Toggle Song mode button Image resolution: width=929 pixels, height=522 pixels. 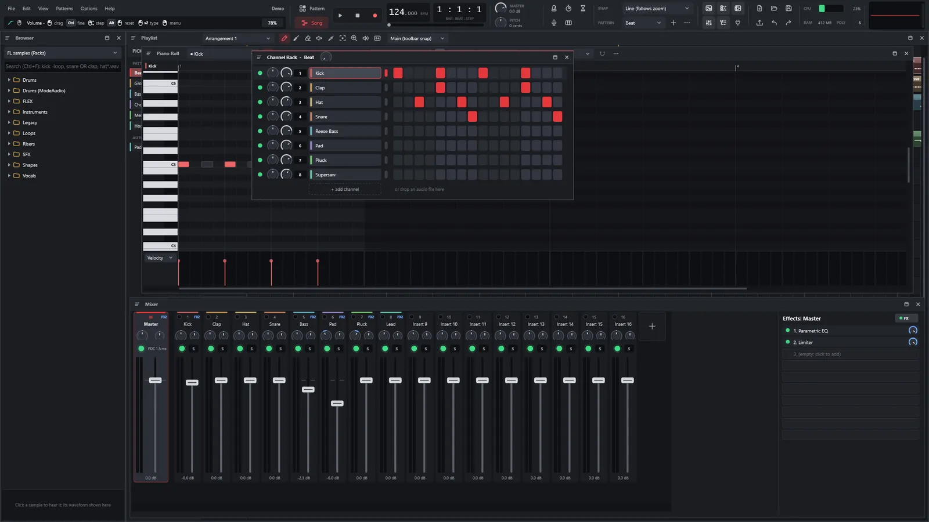[x=312, y=23]
